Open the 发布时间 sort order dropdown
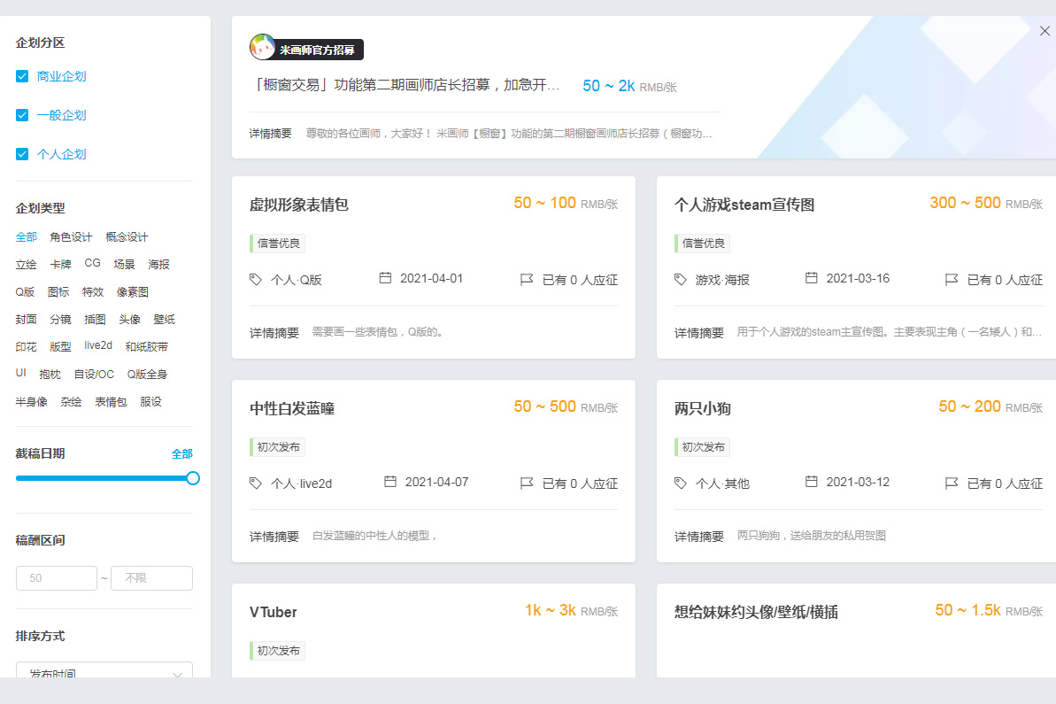Viewport: 1056px width, 704px height. point(104,673)
